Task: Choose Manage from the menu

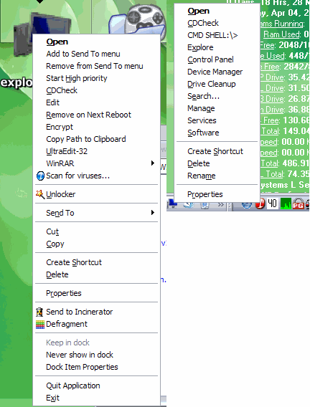Action: click(217, 108)
